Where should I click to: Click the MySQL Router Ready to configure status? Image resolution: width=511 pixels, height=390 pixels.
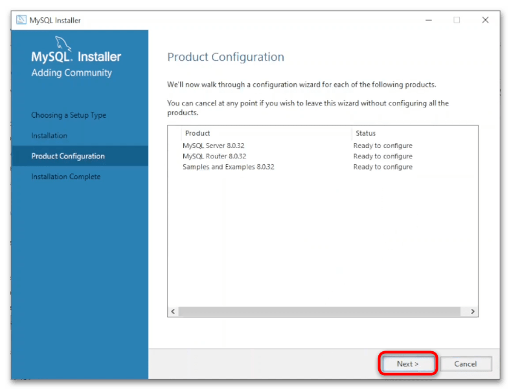[x=383, y=157]
